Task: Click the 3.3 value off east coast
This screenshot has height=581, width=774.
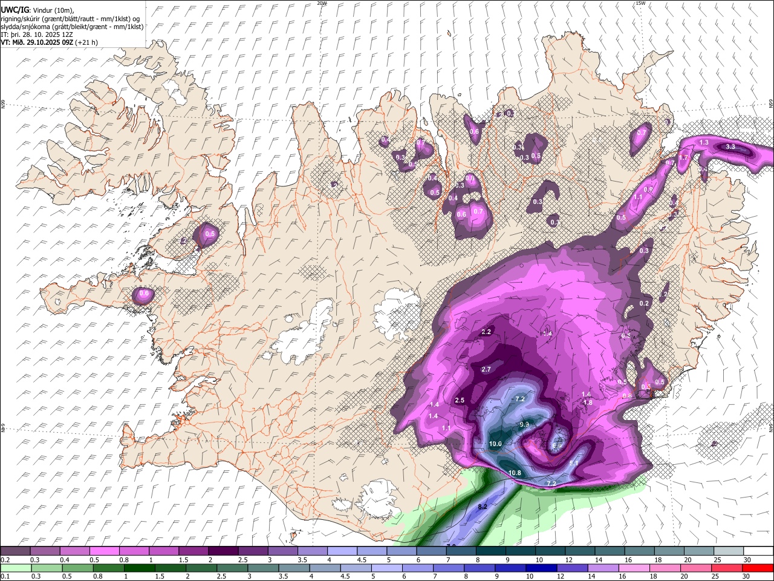Action: click(x=730, y=146)
